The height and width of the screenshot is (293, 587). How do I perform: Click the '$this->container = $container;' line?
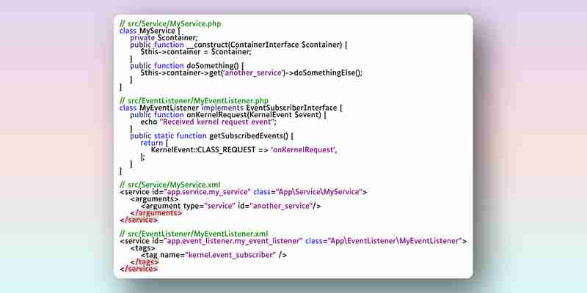[196, 52]
